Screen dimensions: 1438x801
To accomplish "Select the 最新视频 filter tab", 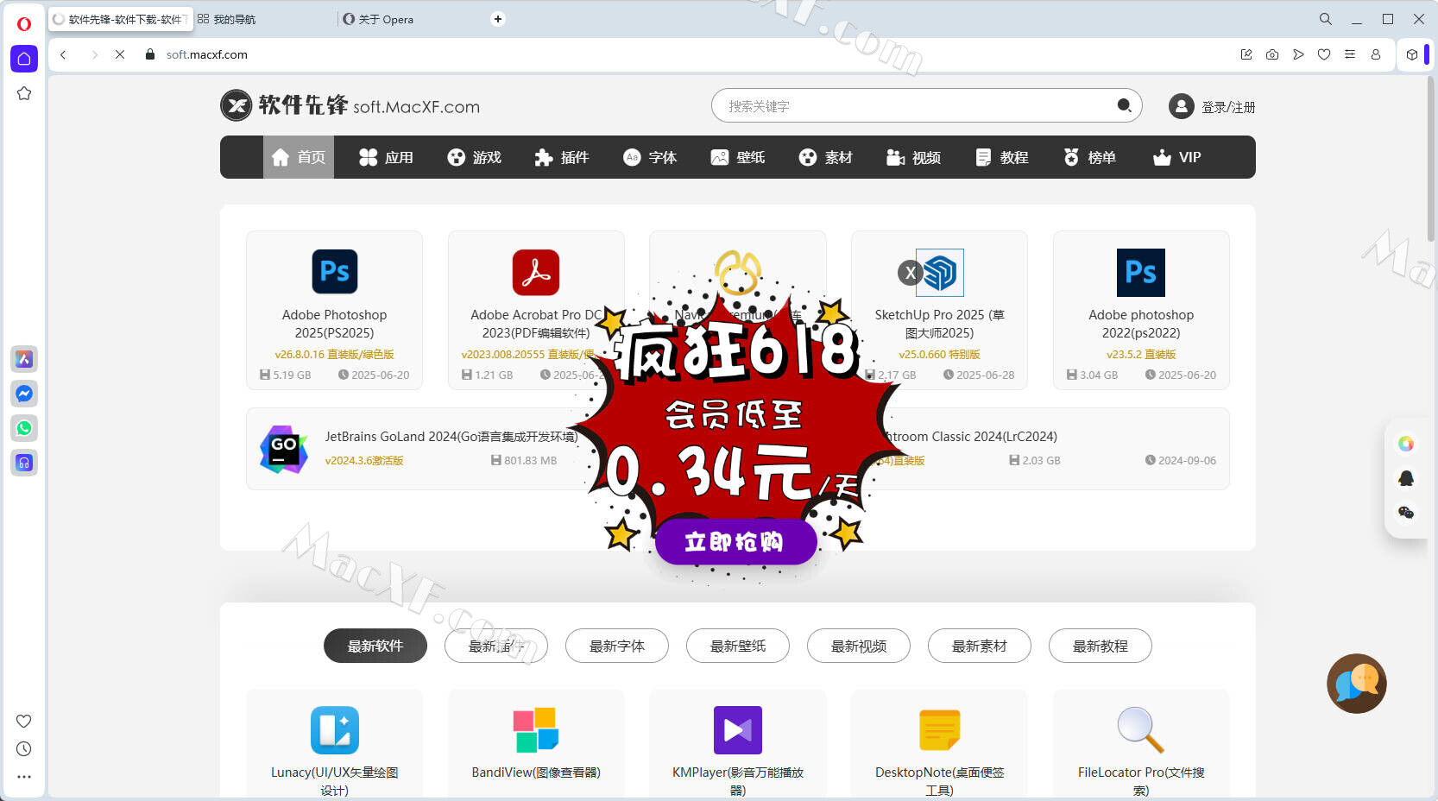I will click(859, 646).
